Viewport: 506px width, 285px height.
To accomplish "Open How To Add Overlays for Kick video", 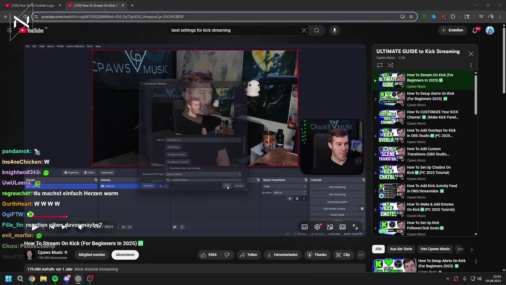I will tap(423, 136).
